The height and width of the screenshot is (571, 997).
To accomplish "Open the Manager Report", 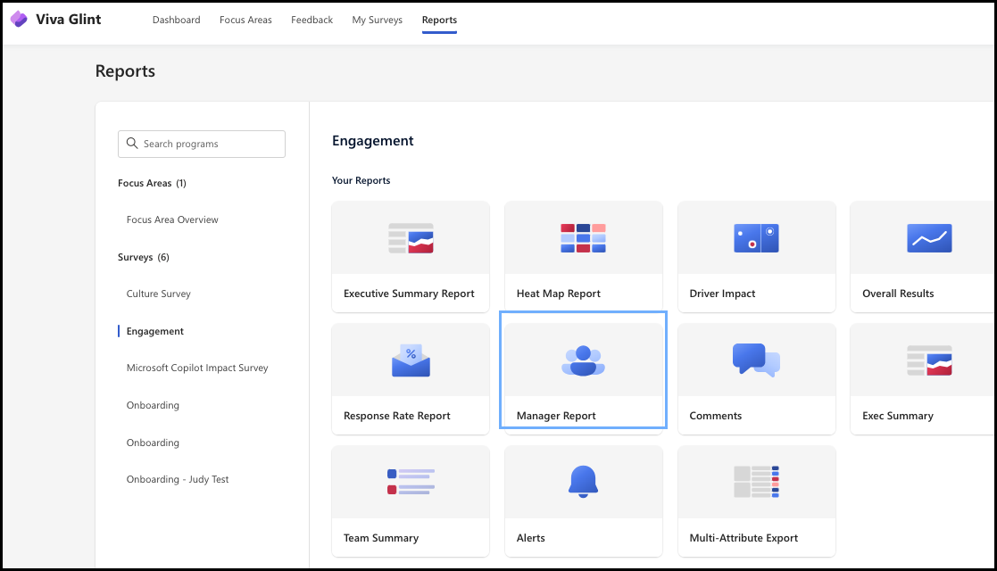I will tap(583, 370).
